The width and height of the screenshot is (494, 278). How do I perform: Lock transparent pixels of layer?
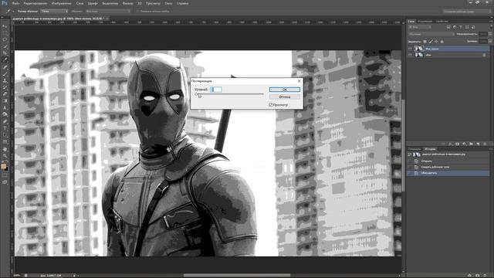(425, 41)
